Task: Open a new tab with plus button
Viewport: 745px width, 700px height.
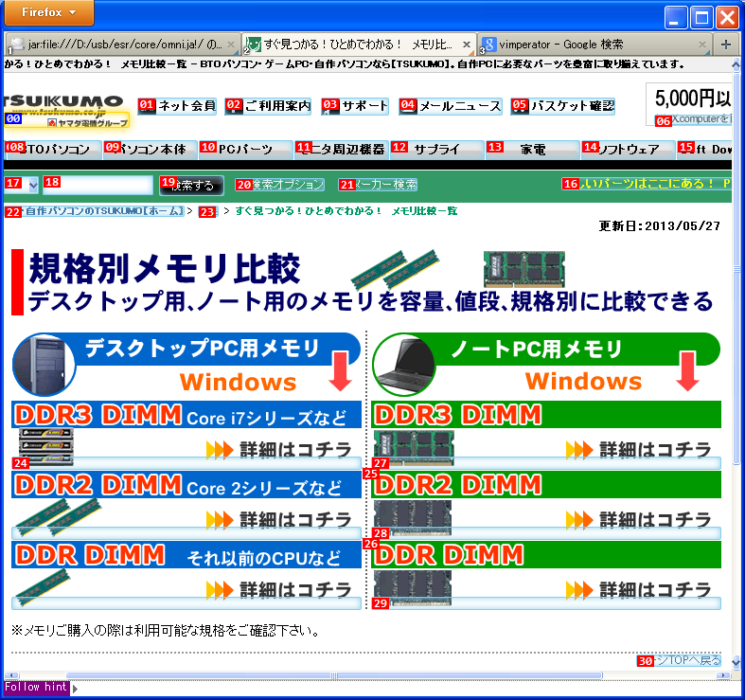Action: pyautogui.click(x=725, y=45)
